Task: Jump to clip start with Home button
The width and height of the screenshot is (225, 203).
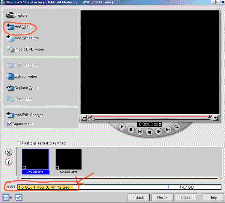Action: click(140, 132)
